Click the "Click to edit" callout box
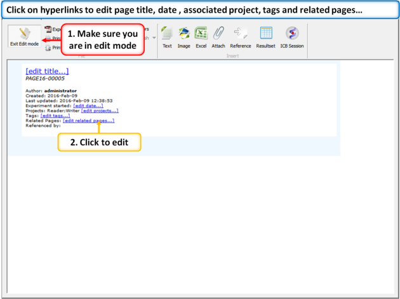This screenshot has height=299, width=400. point(99,142)
